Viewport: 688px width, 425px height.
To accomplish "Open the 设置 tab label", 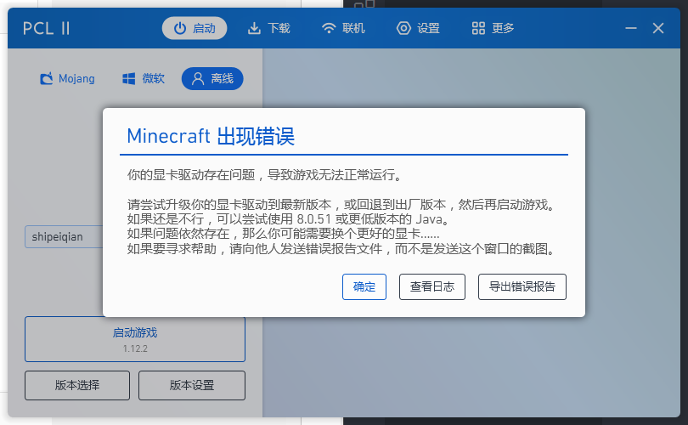I will pyautogui.click(x=428, y=29).
